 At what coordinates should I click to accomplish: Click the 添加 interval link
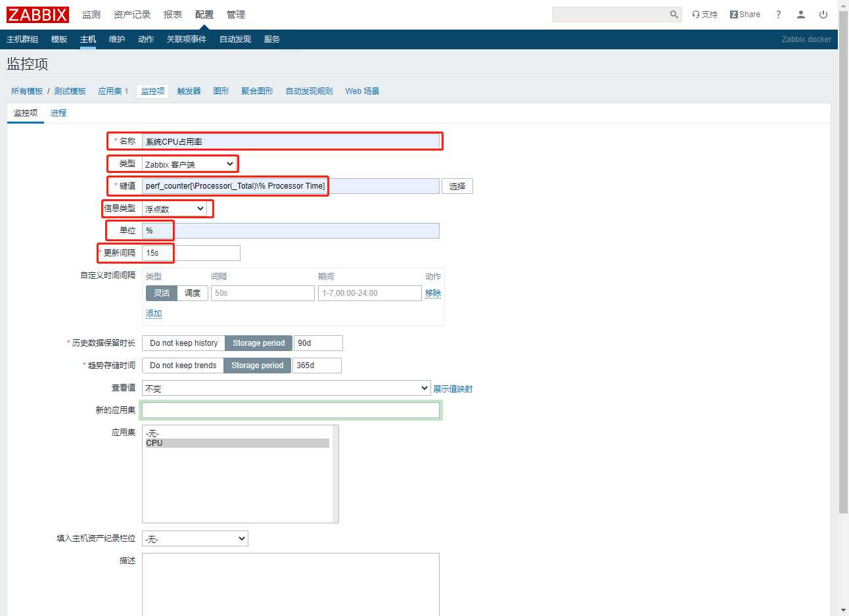(x=154, y=314)
